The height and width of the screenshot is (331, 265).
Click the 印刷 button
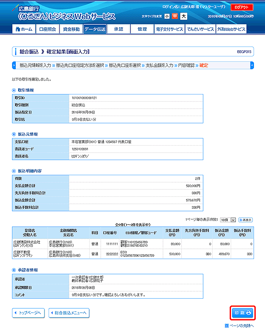pos(242,312)
